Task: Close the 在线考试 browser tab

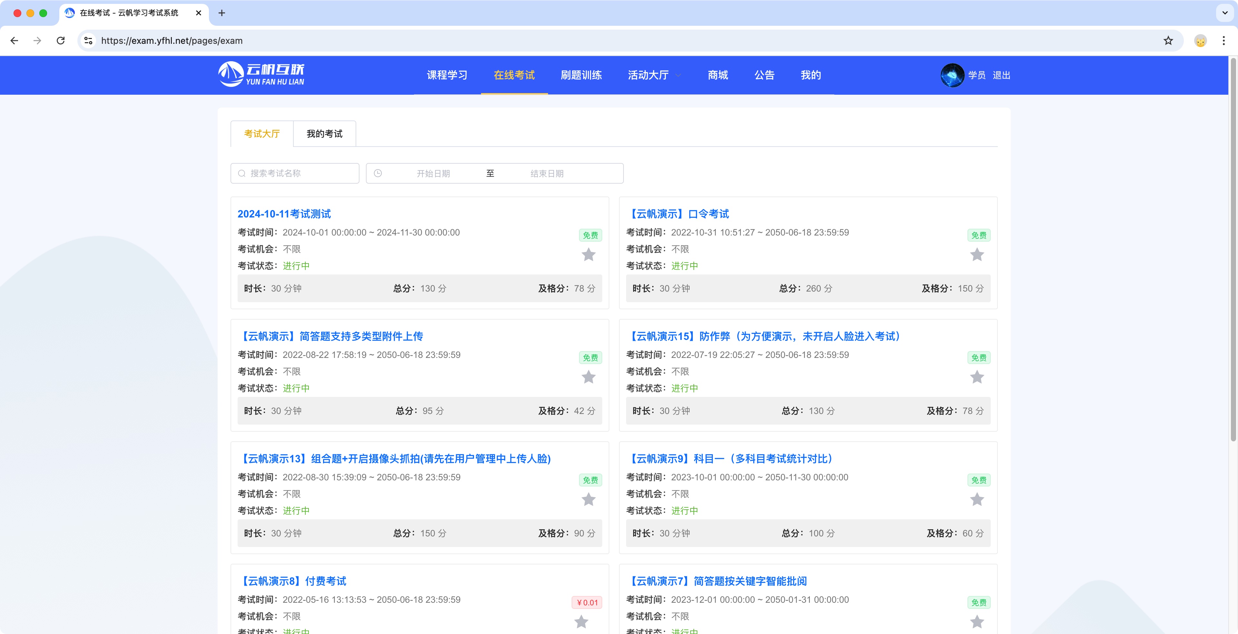Action: point(199,13)
